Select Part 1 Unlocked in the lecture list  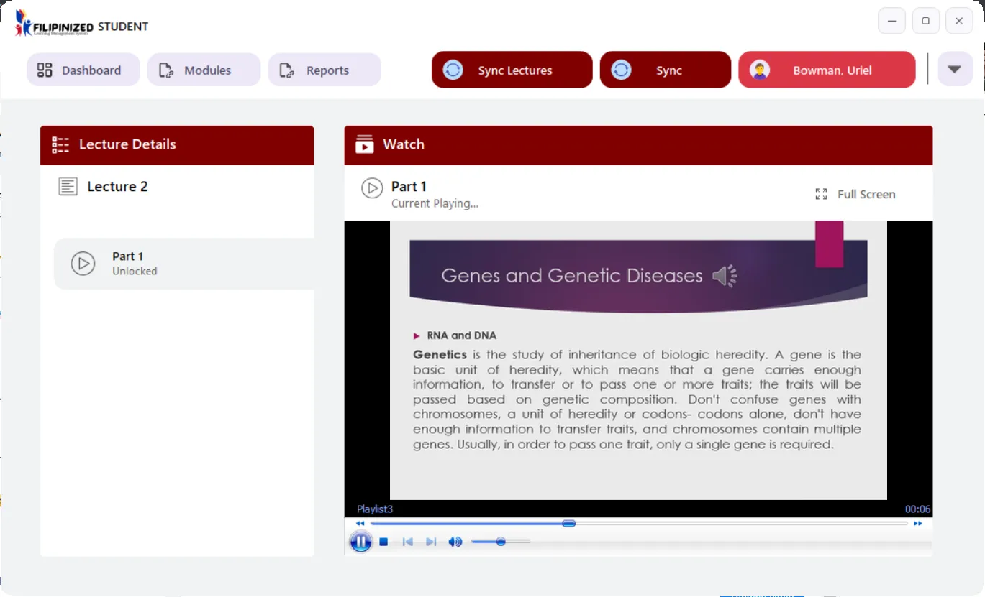[x=183, y=264]
